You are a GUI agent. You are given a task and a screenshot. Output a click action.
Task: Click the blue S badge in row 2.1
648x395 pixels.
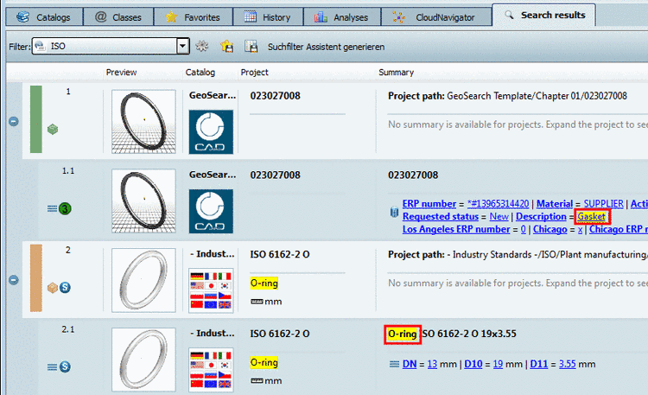tap(65, 366)
